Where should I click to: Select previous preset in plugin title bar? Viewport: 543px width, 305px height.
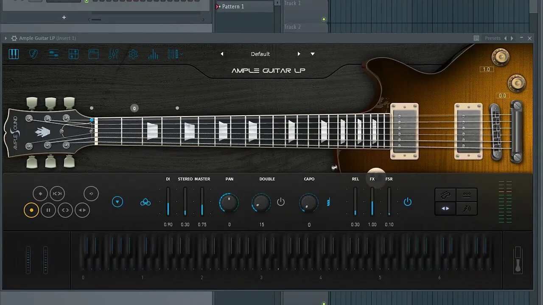click(x=505, y=38)
